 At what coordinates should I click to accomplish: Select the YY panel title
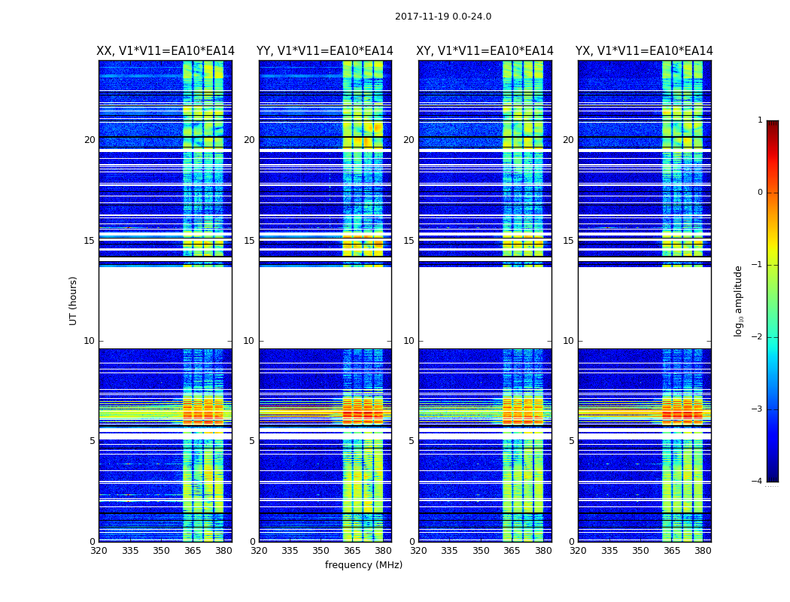[x=325, y=51]
